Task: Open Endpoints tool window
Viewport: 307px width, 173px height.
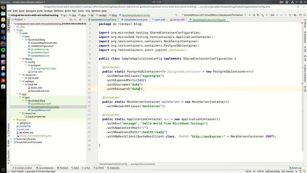Action: click(x=113, y=168)
